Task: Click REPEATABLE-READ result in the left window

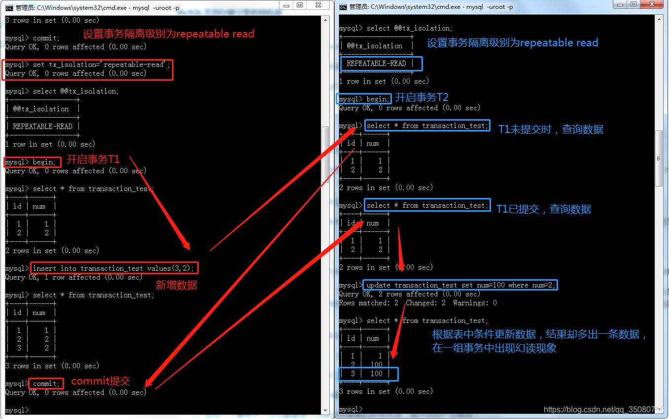Action: (x=42, y=127)
